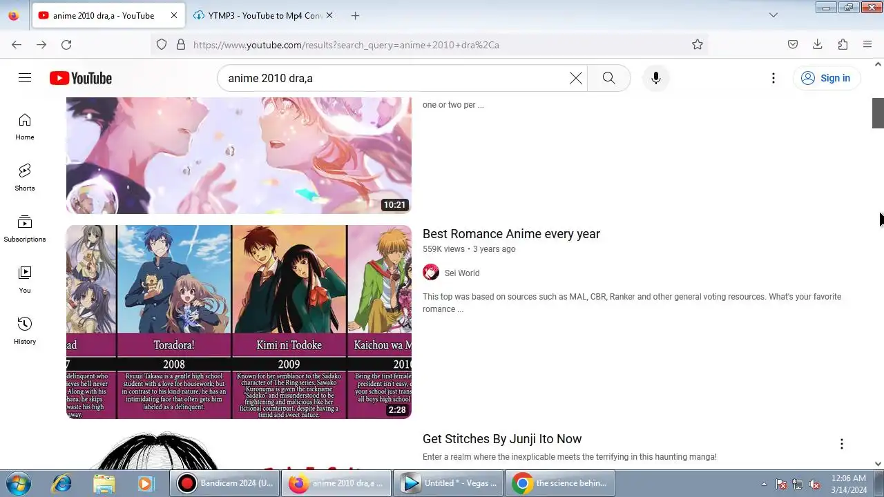
Task: Open Subscriptions in the sidebar
Action: [25, 229]
